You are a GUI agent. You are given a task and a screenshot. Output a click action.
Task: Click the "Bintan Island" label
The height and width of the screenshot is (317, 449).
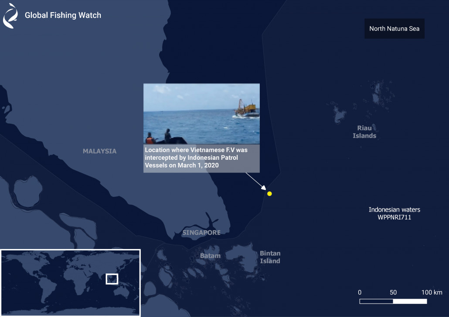(x=270, y=257)
